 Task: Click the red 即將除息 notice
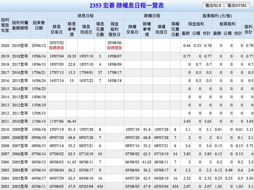point(57,48)
